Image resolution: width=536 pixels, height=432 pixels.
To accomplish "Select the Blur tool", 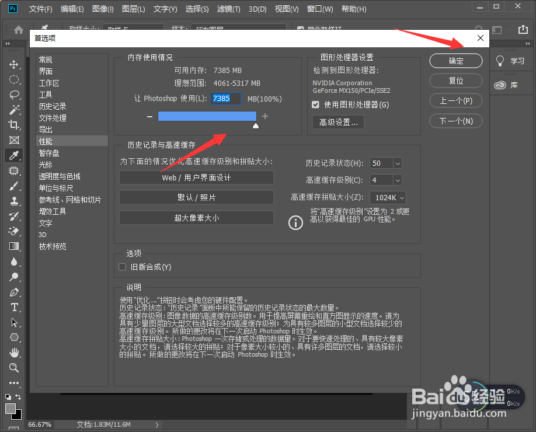I will coord(13,262).
